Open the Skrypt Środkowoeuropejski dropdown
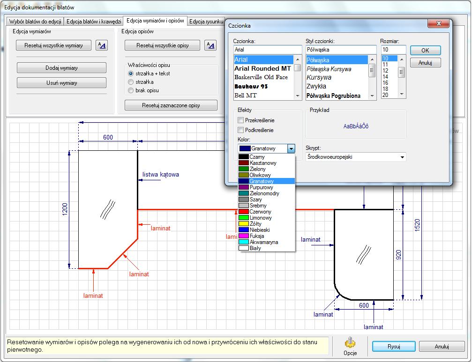Screen dimensions: 472x362 tap(356, 157)
